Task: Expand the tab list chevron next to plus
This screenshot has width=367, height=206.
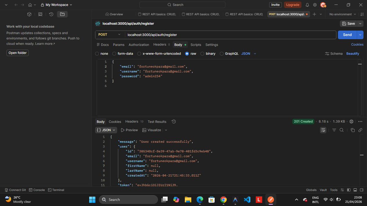Action: 321,14
